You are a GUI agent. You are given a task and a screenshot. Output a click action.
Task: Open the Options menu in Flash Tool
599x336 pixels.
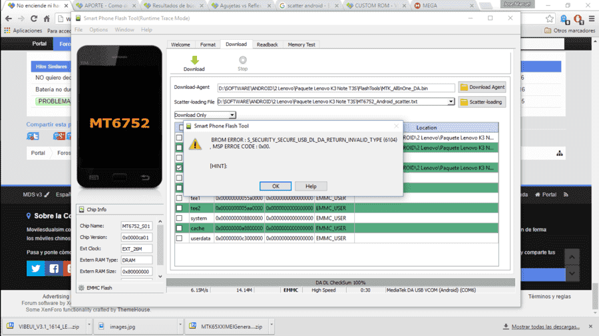point(99,30)
